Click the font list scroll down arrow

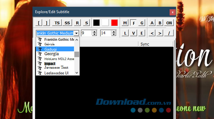[x=77, y=73]
